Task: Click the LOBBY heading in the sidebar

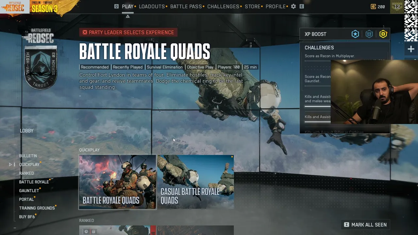Action: click(x=27, y=131)
